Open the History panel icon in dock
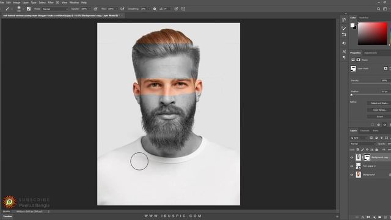The height and width of the screenshot is (220, 391). (x=344, y=20)
